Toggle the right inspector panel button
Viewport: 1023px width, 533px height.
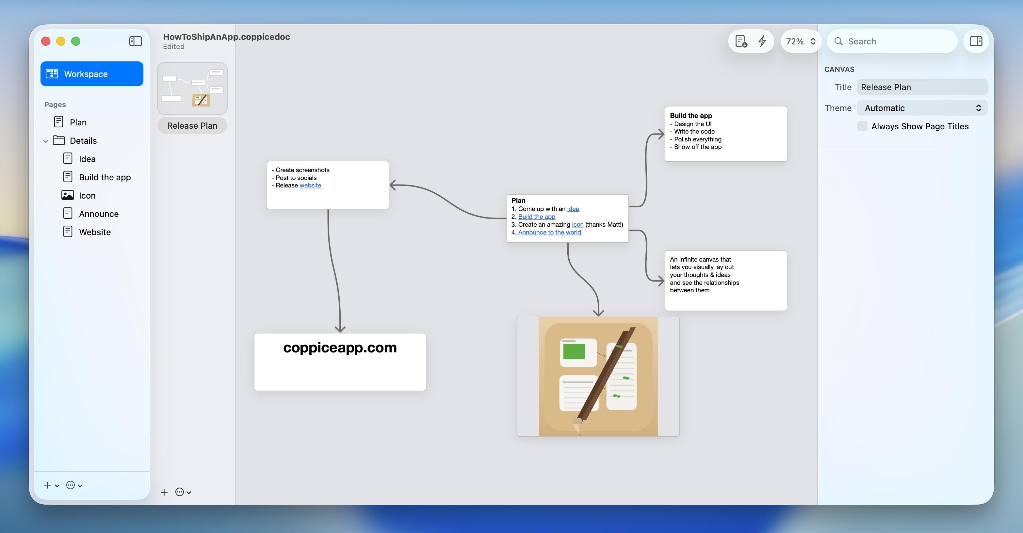pos(976,41)
